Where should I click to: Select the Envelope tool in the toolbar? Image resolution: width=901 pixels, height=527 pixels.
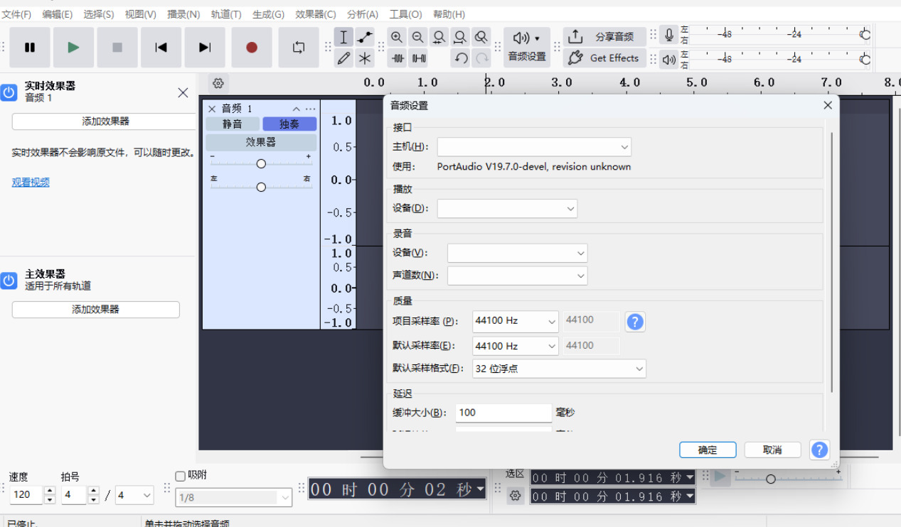tap(365, 37)
